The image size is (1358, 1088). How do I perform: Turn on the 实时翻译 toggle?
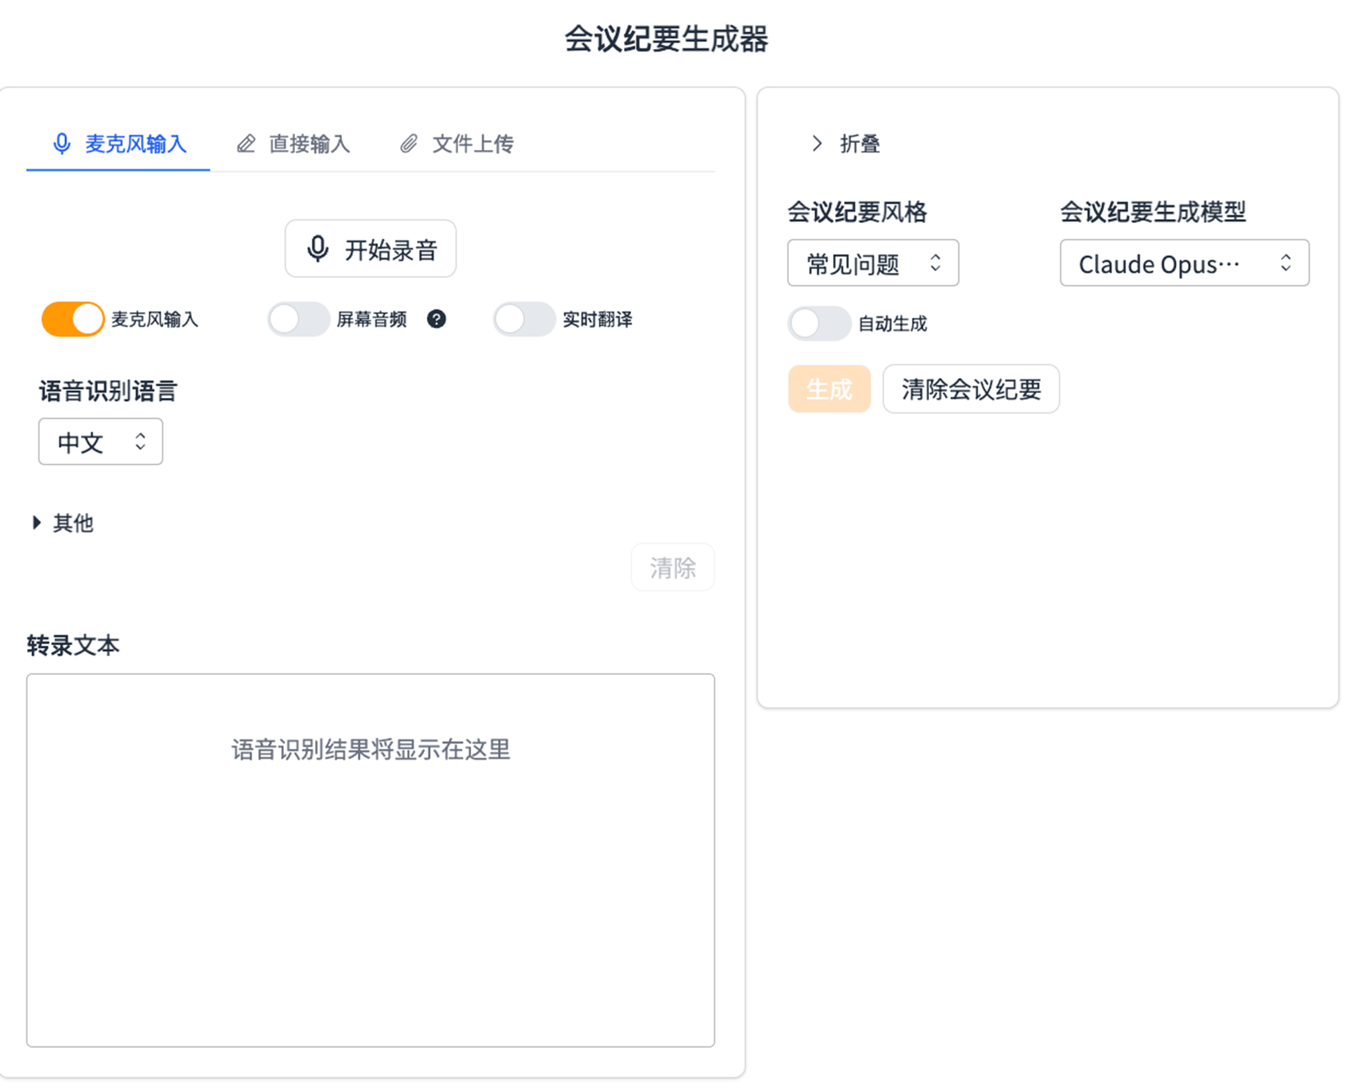(524, 319)
